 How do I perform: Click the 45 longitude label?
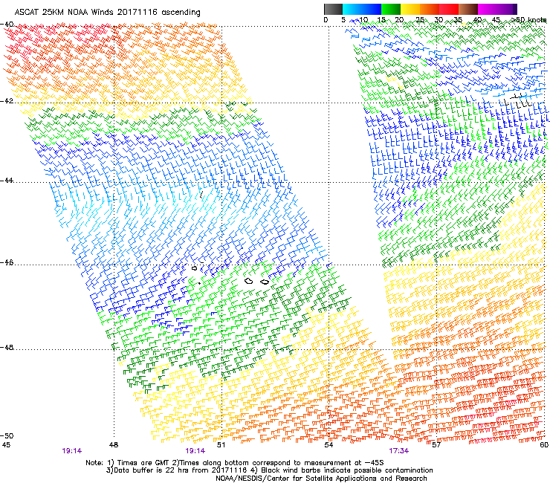pos(6,445)
